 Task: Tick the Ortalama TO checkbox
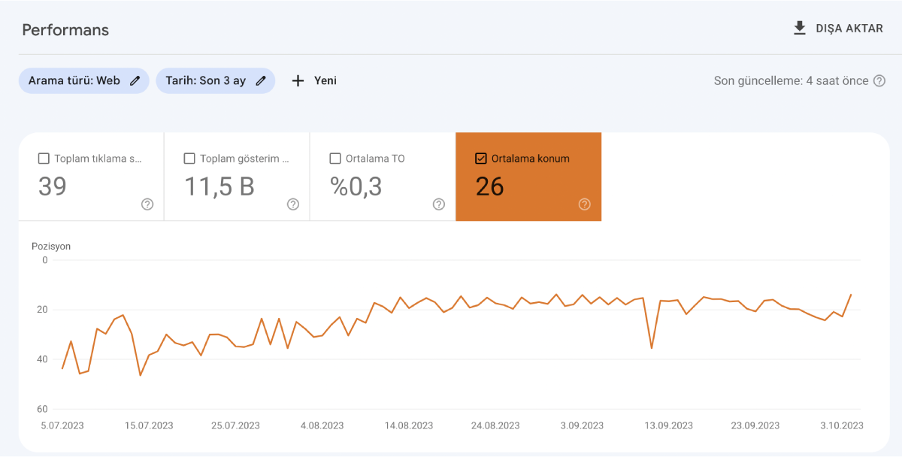pos(335,159)
